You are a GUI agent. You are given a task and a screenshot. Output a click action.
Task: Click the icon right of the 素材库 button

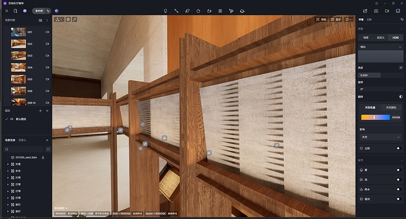(x=48, y=11)
